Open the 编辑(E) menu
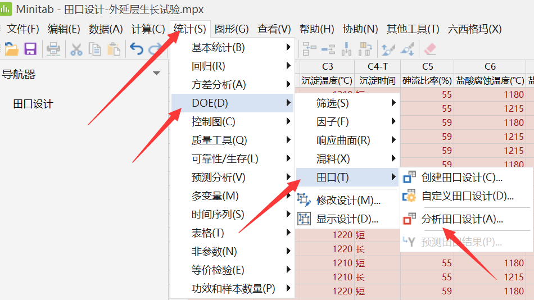 tap(64, 29)
